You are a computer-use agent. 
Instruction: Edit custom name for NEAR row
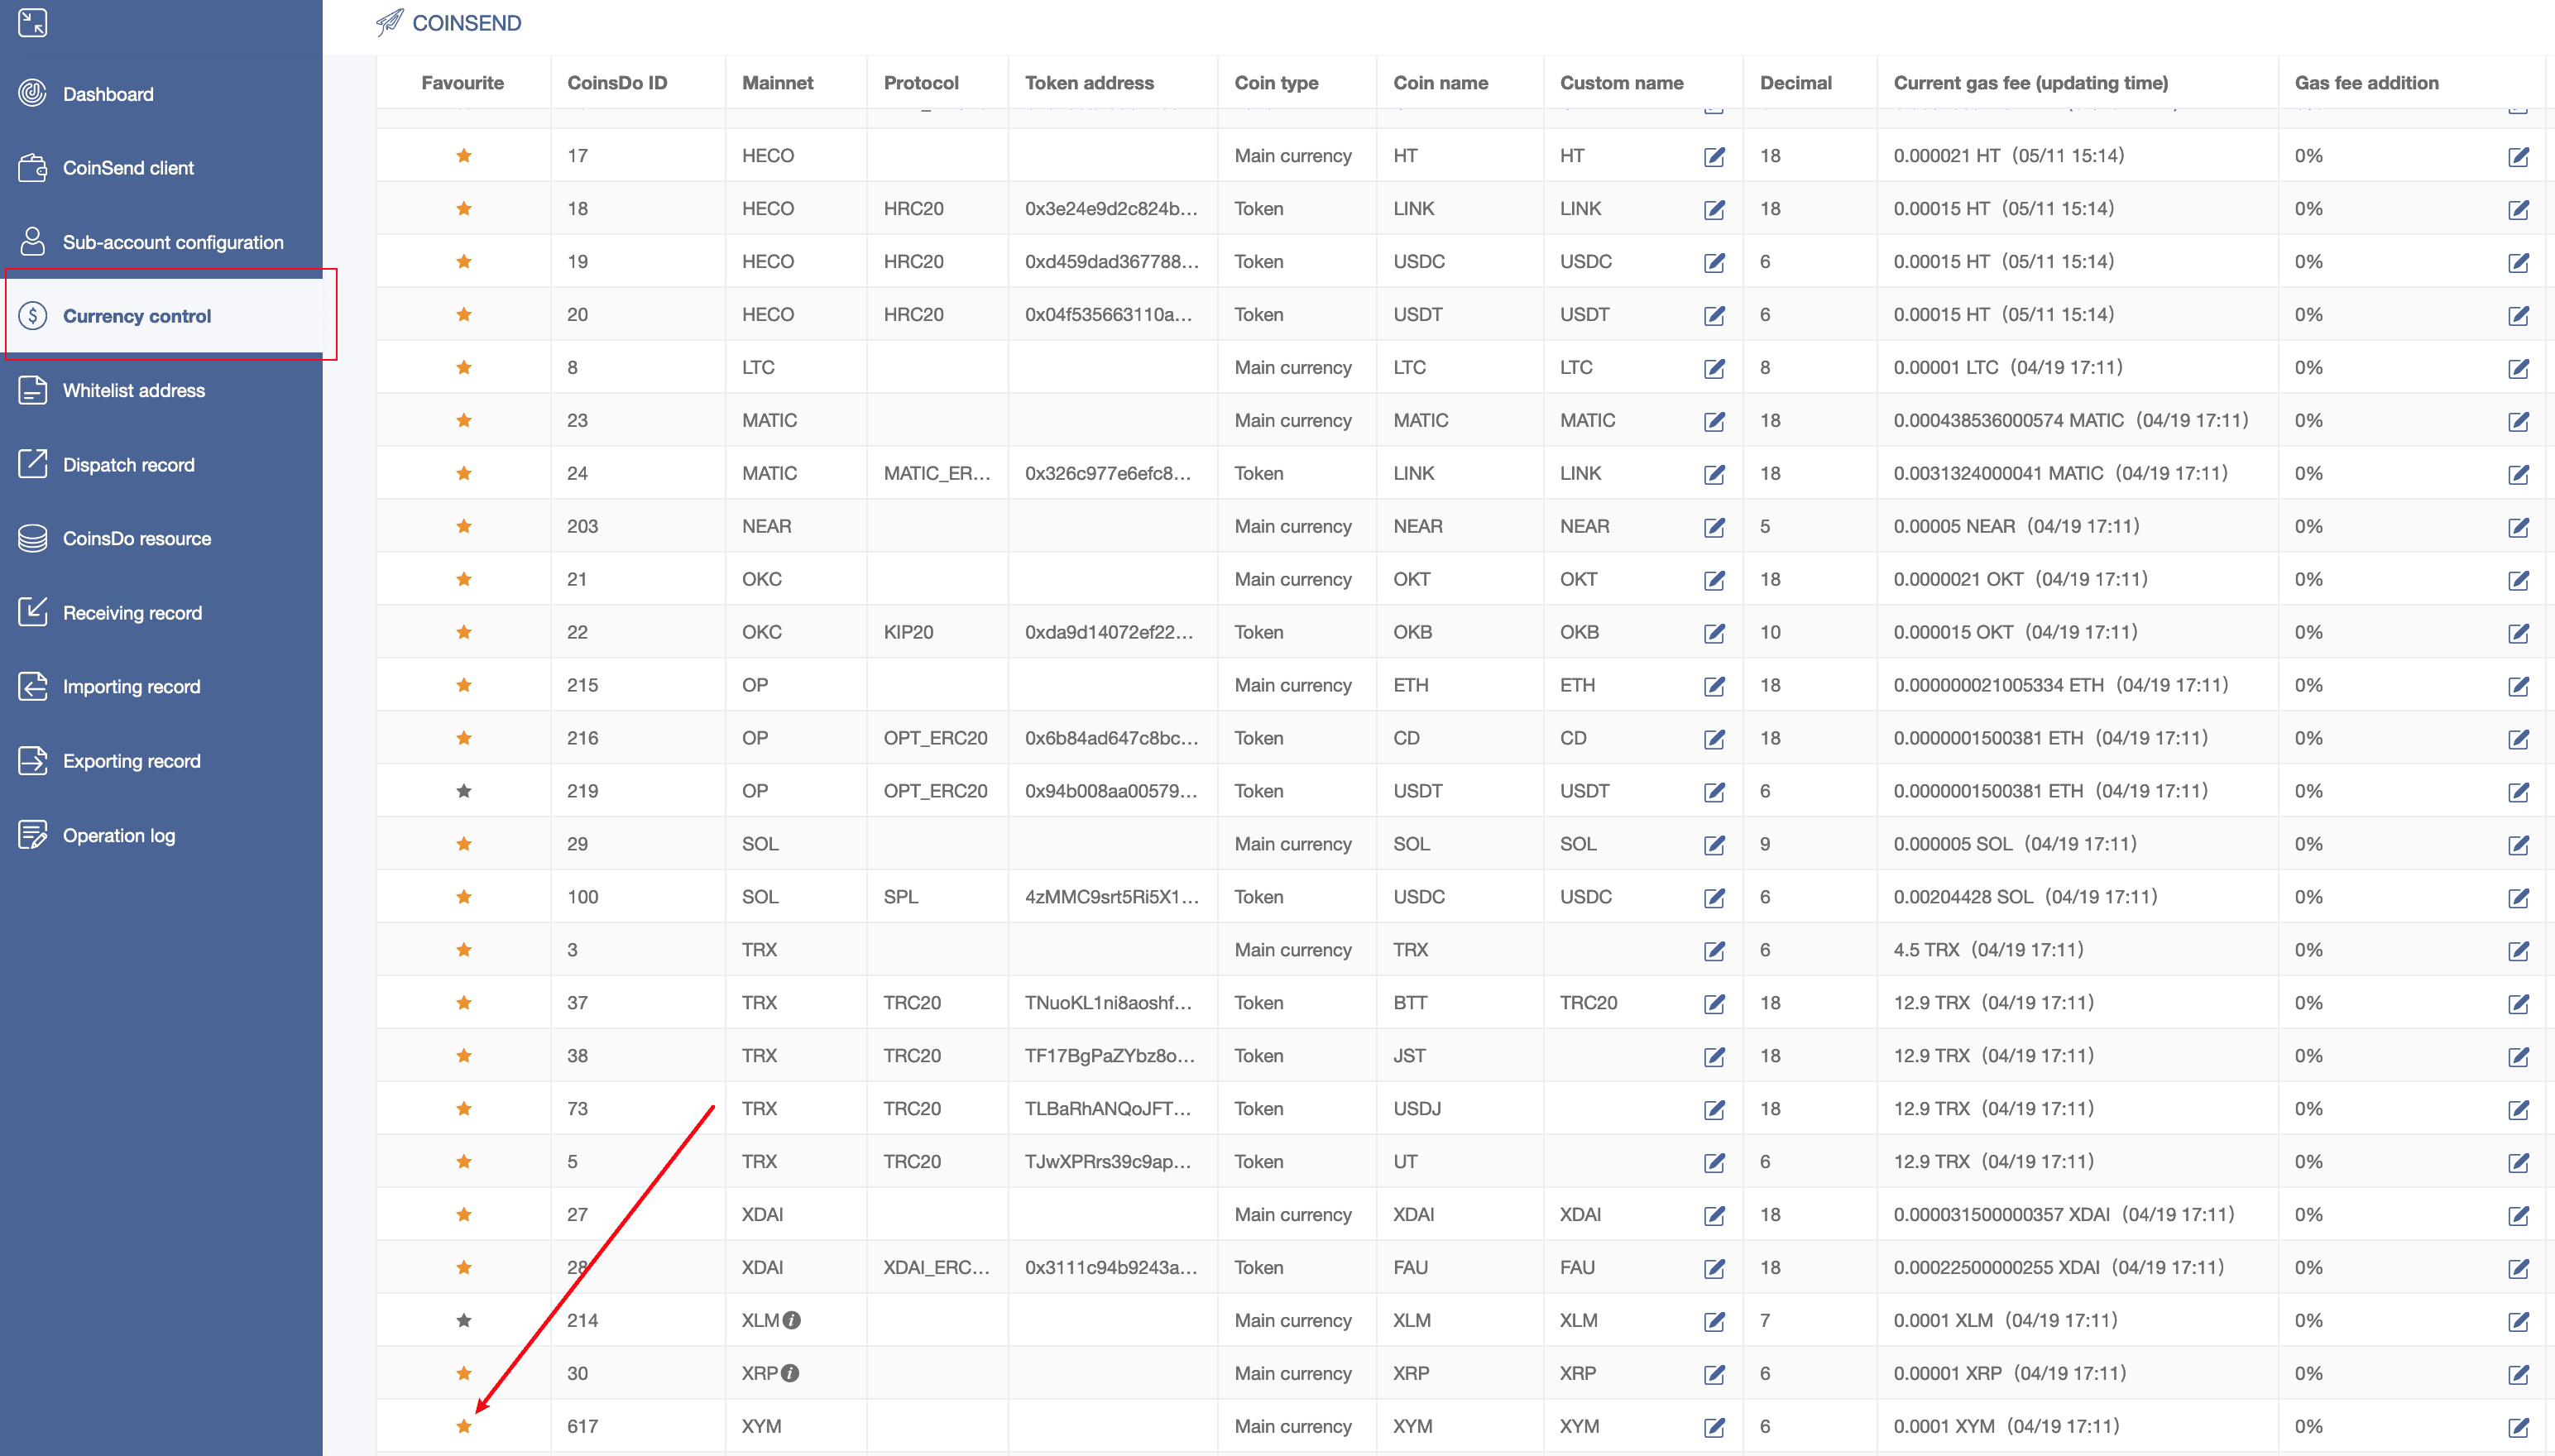tap(1714, 528)
